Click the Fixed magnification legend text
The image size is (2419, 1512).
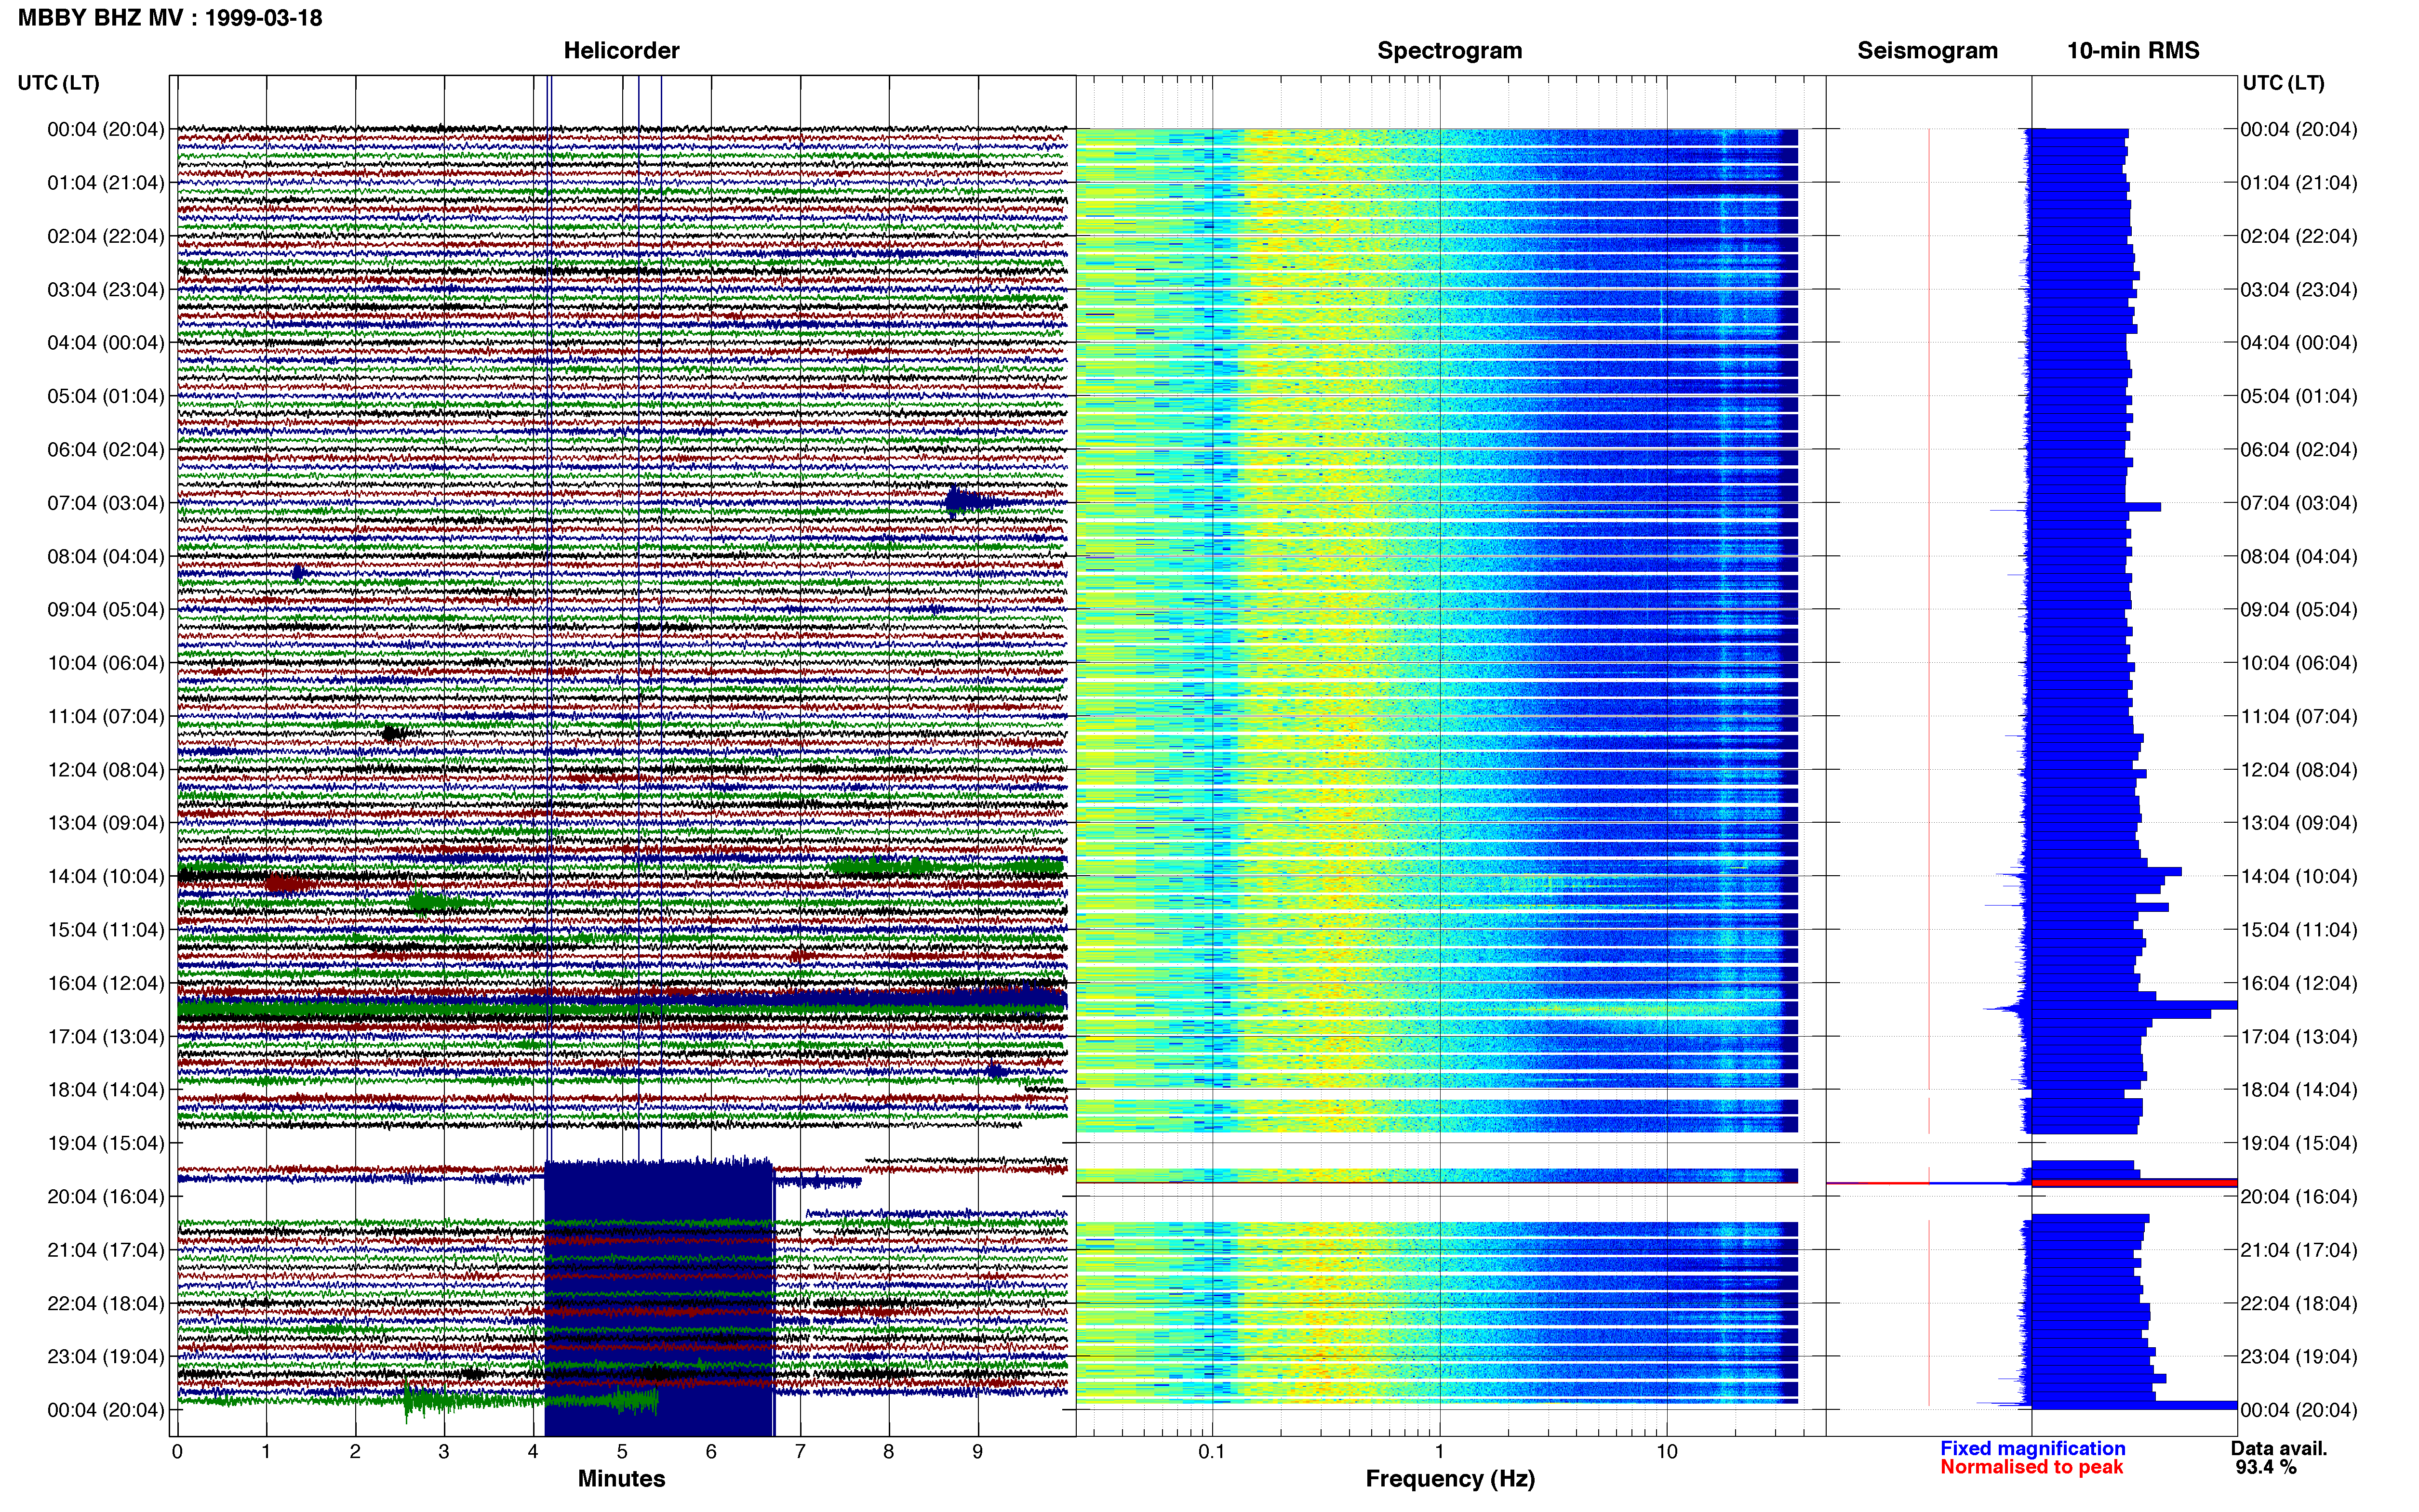[2032, 1448]
